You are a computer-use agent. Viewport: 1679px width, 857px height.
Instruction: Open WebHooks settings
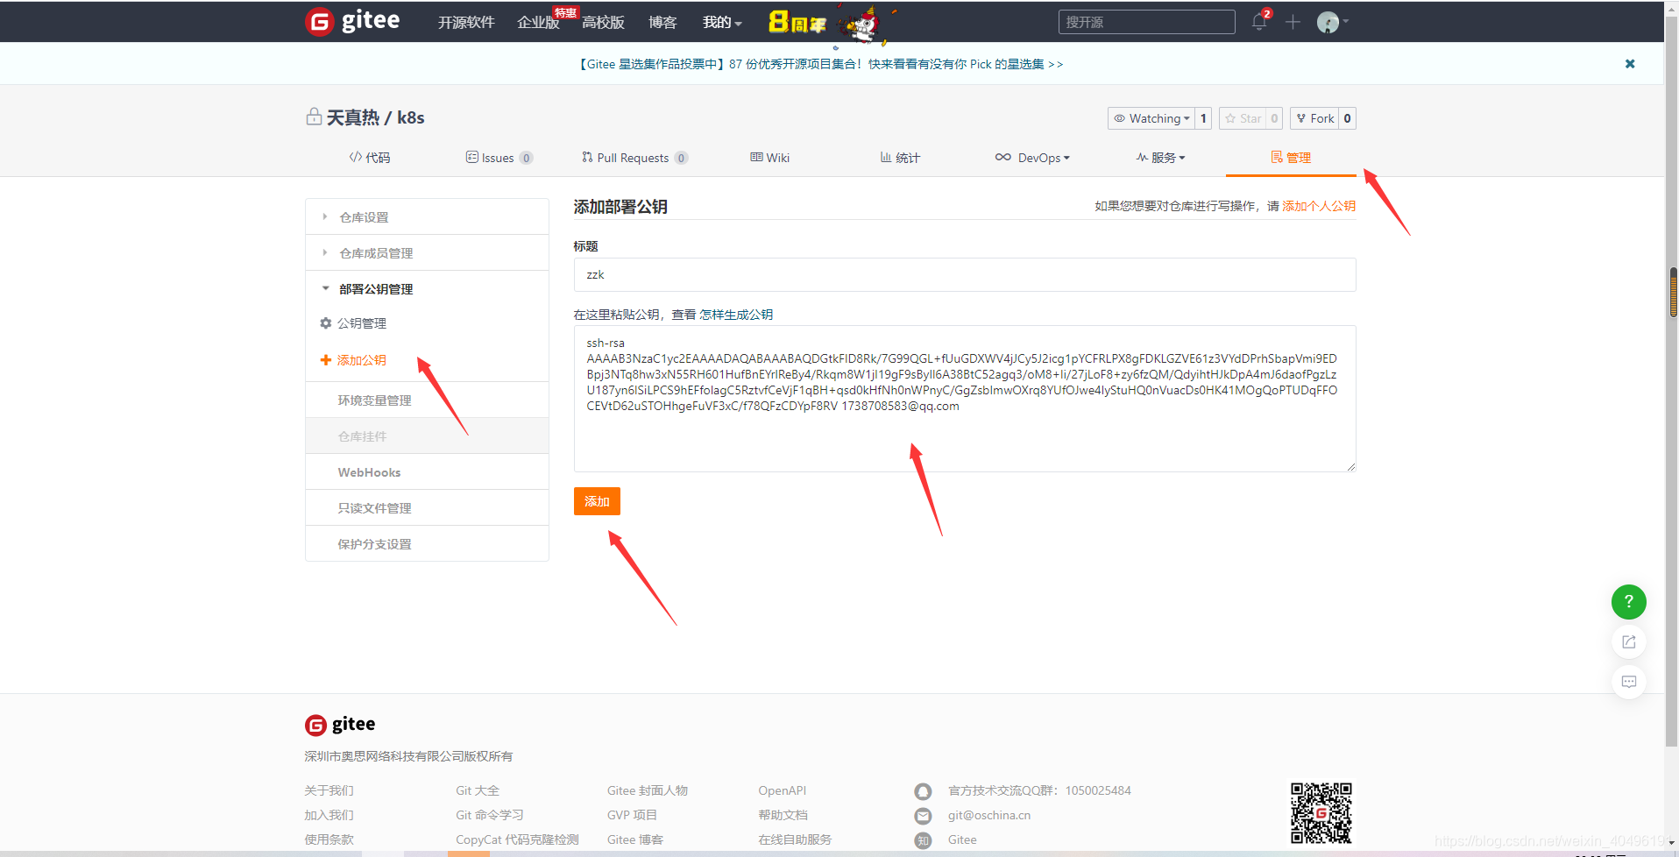coord(427,472)
